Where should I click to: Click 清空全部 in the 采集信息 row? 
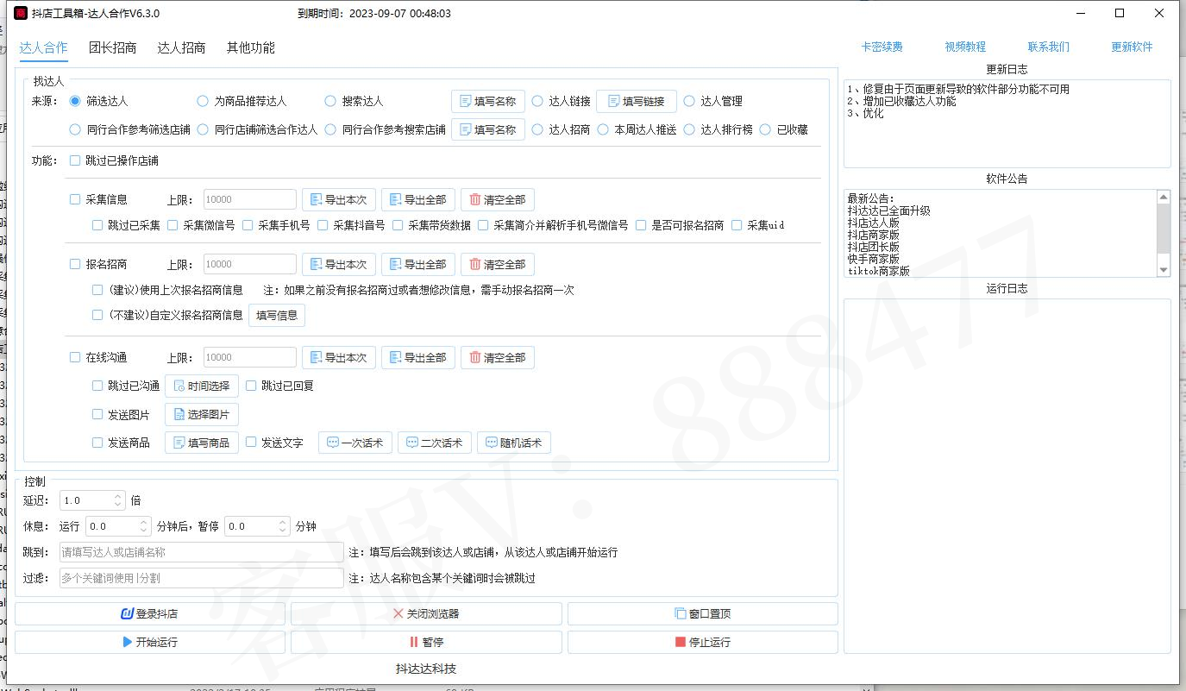click(x=498, y=199)
